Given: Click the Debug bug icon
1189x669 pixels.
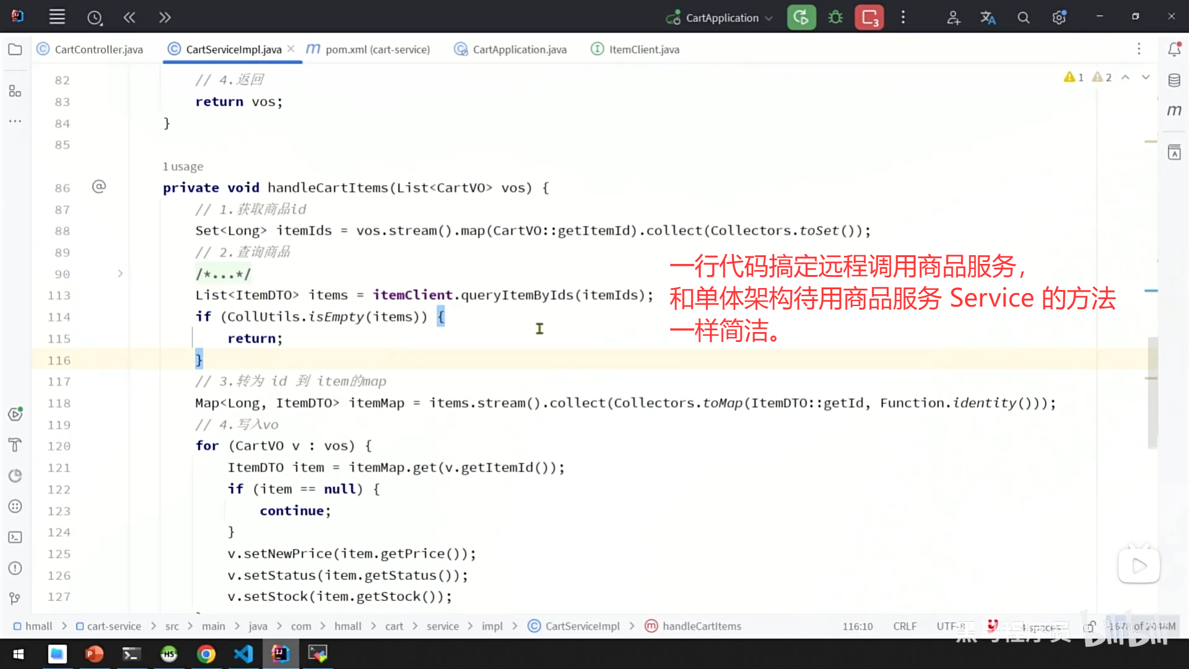Looking at the screenshot, I should (x=835, y=17).
